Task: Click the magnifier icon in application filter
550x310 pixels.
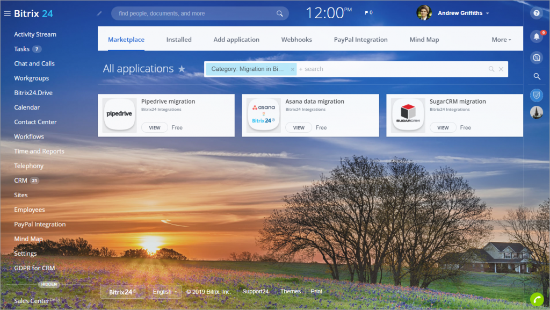Action: pyautogui.click(x=491, y=69)
